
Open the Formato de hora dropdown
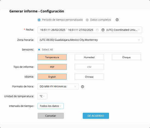click(x=58, y=86)
